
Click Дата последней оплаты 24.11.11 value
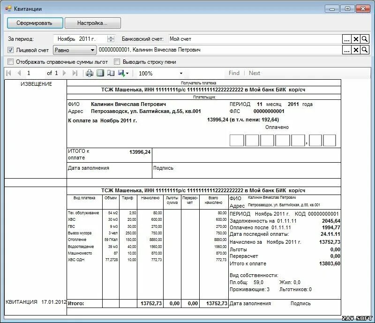coord(330,234)
